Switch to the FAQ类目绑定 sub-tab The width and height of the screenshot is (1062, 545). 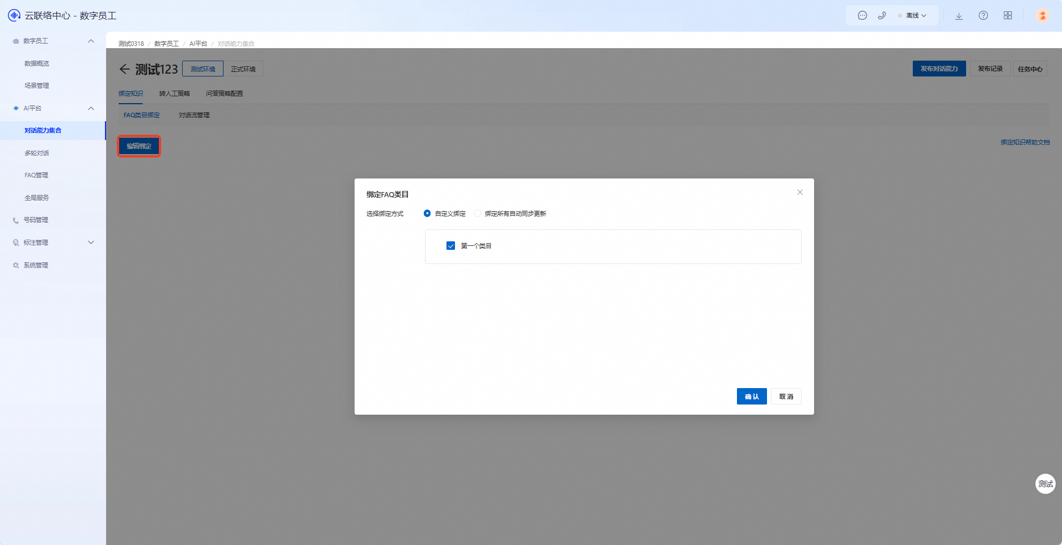pos(142,115)
